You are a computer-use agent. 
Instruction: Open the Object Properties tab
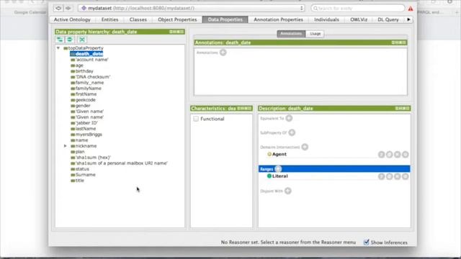(177, 19)
